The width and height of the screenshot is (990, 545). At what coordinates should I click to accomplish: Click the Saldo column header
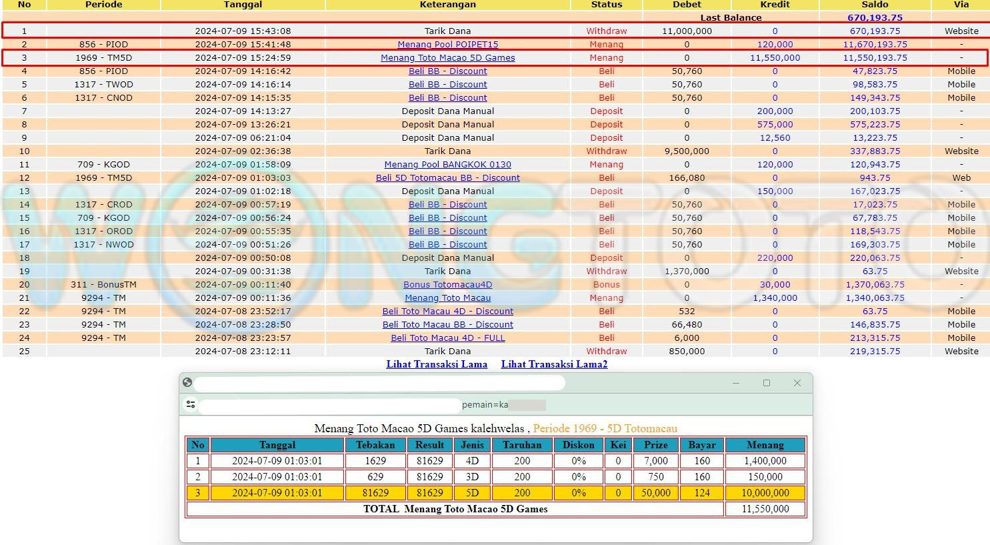pos(875,5)
